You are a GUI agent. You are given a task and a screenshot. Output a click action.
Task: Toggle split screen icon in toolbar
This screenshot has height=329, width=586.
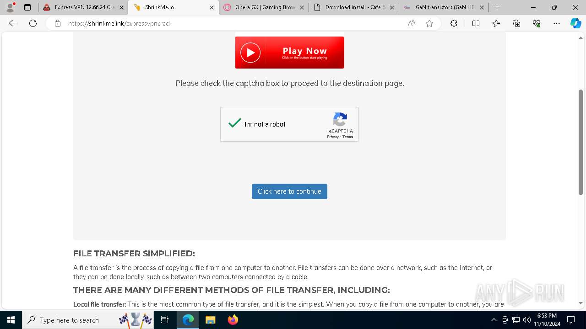(x=476, y=23)
